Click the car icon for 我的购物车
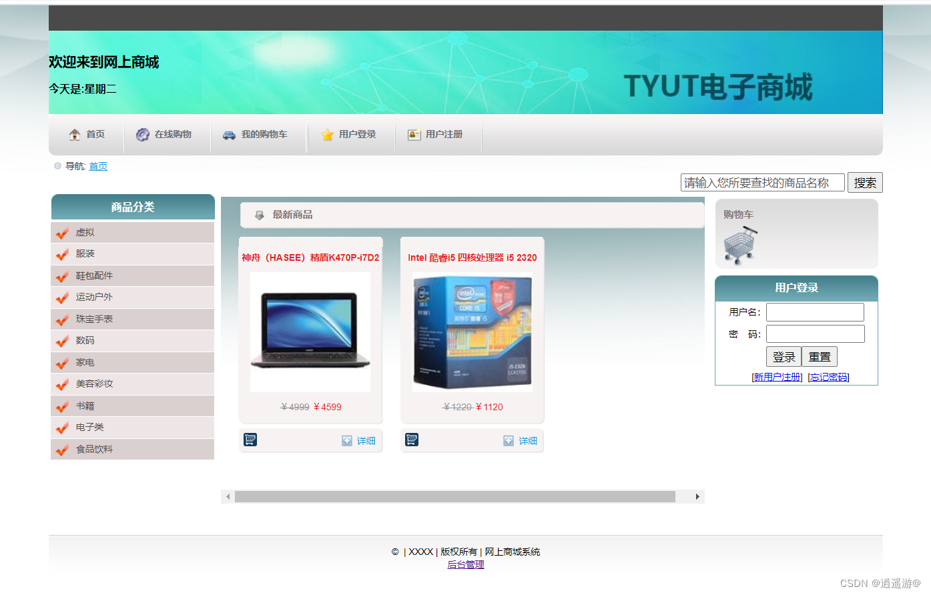Viewport: 931px width, 595px height. (229, 135)
